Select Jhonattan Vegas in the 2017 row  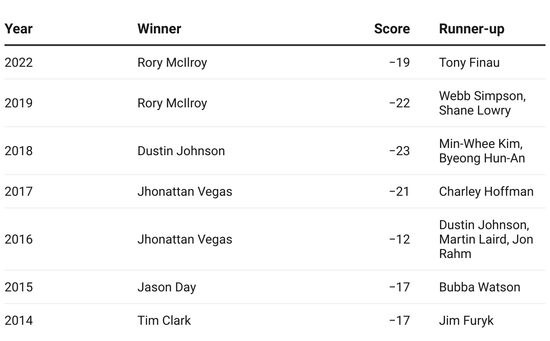point(185,191)
